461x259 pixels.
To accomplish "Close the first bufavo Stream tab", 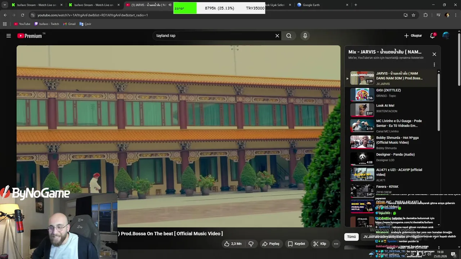I will coord(61,5).
